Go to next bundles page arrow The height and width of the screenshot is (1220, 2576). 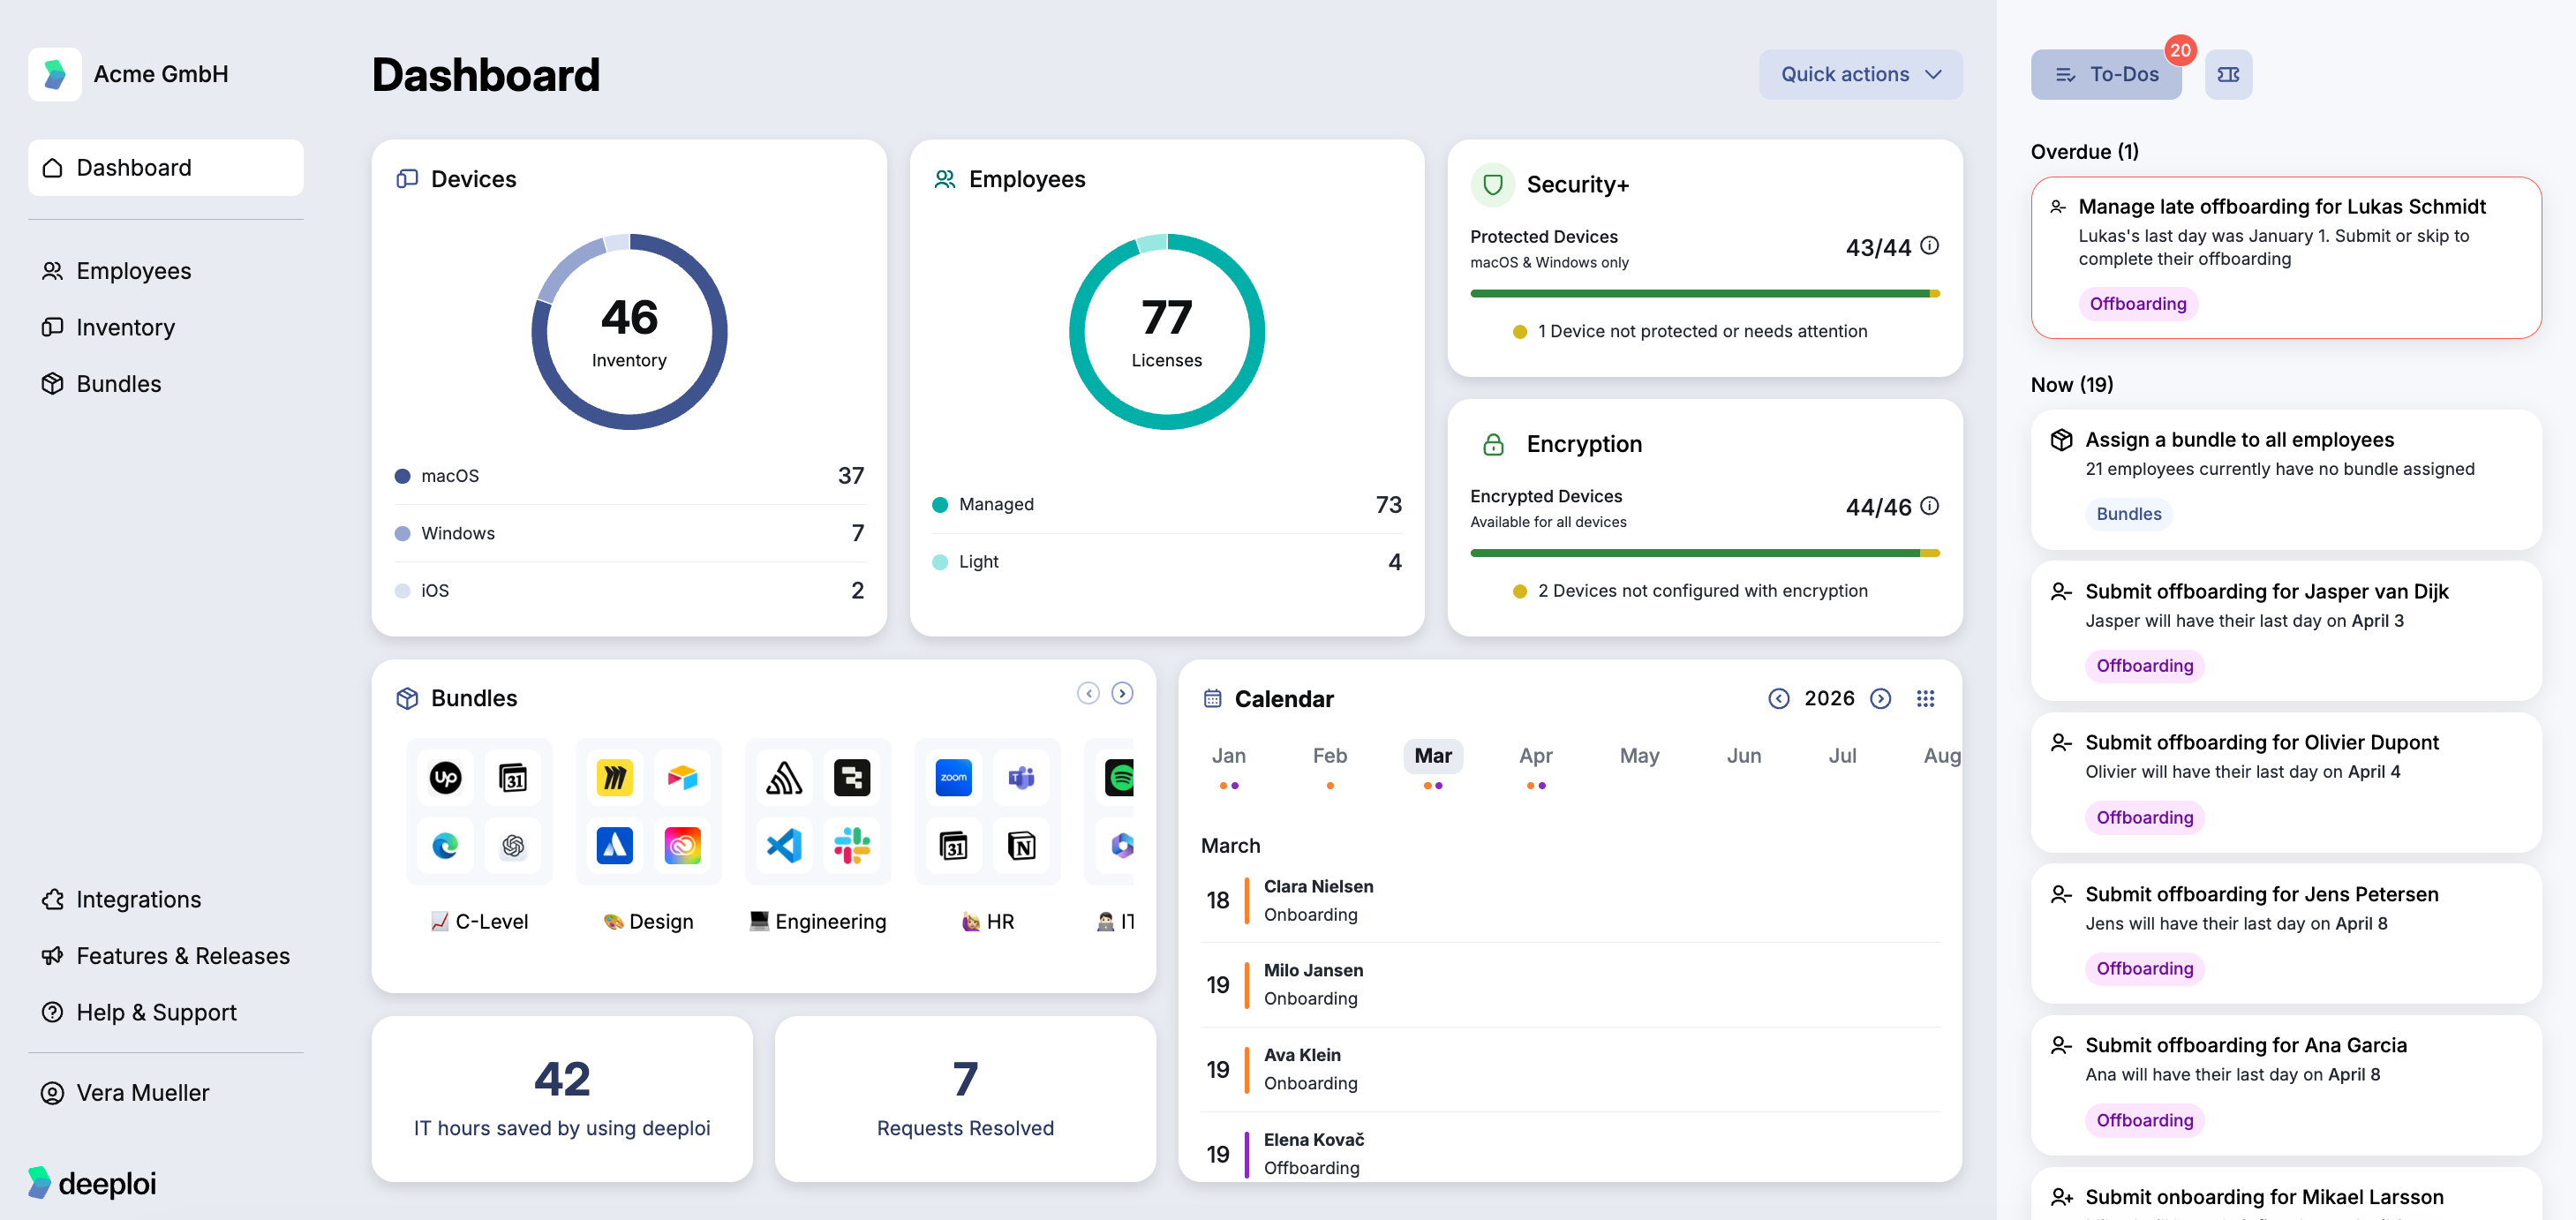click(1121, 693)
